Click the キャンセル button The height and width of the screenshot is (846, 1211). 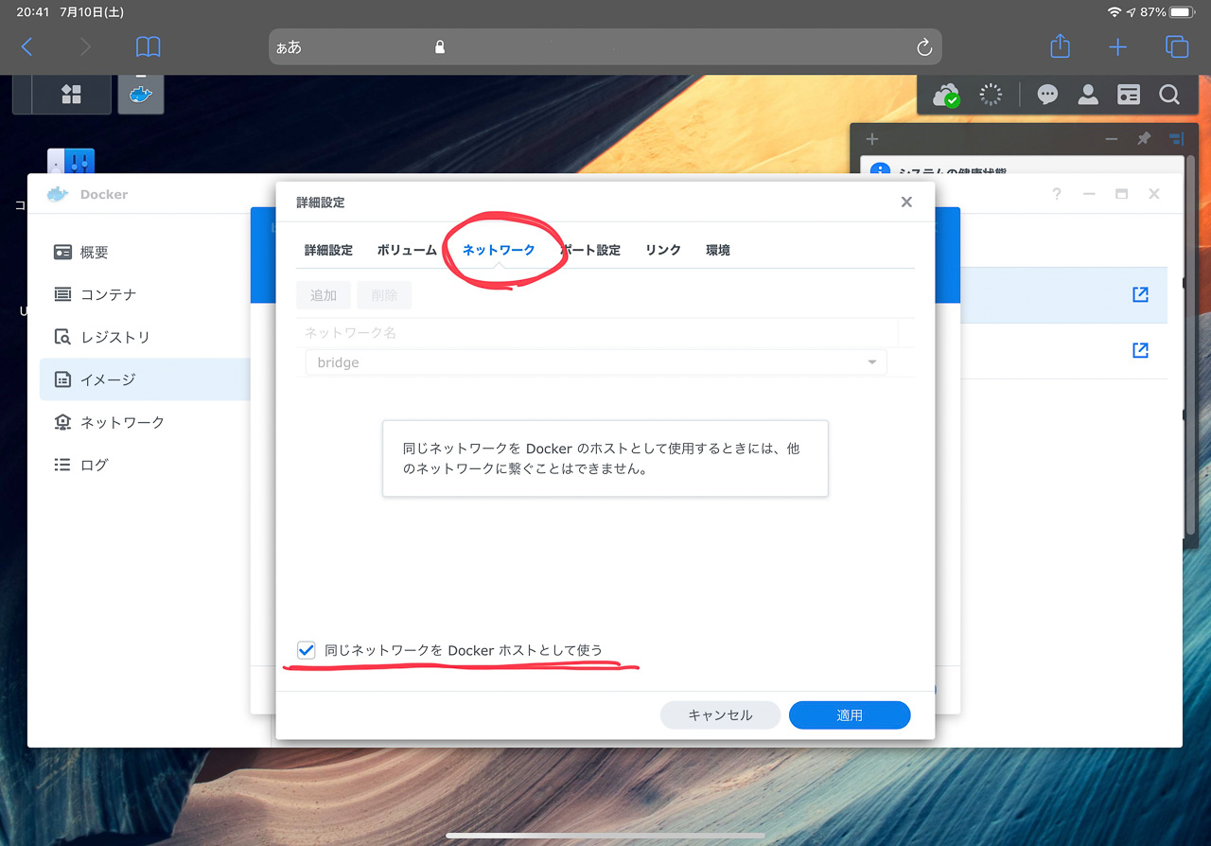tap(720, 715)
